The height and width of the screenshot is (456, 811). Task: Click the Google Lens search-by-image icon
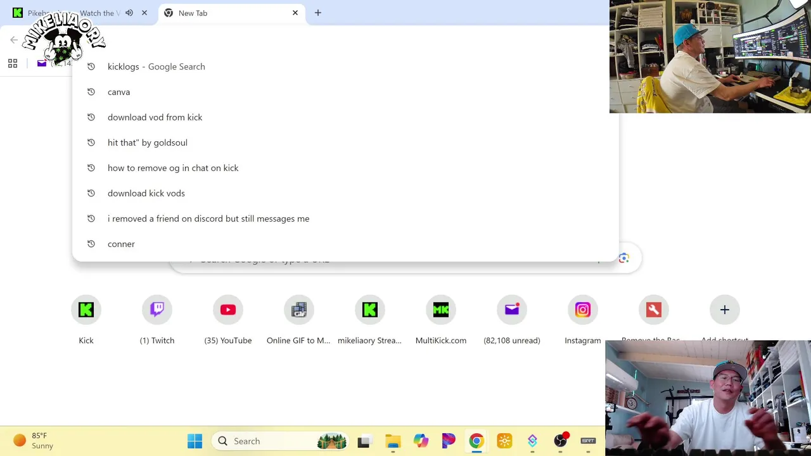coord(624,258)
